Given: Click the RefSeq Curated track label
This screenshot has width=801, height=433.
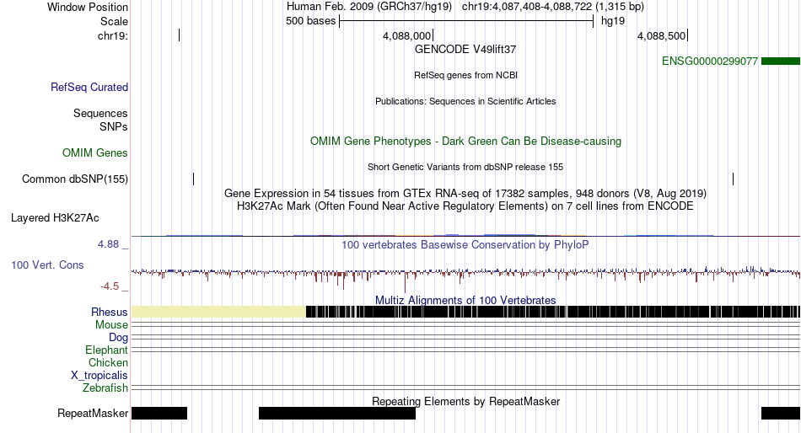Looking at the screenshot, I should coord(89,88).
